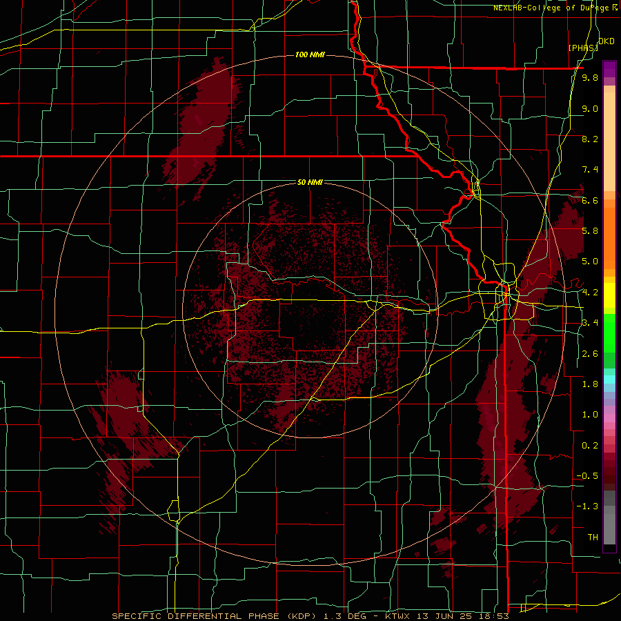This screenshot has width=621, height=621.
Task: Select the 100 NMI range ring label
Action: pyautogui.click(x=310, y=55)
